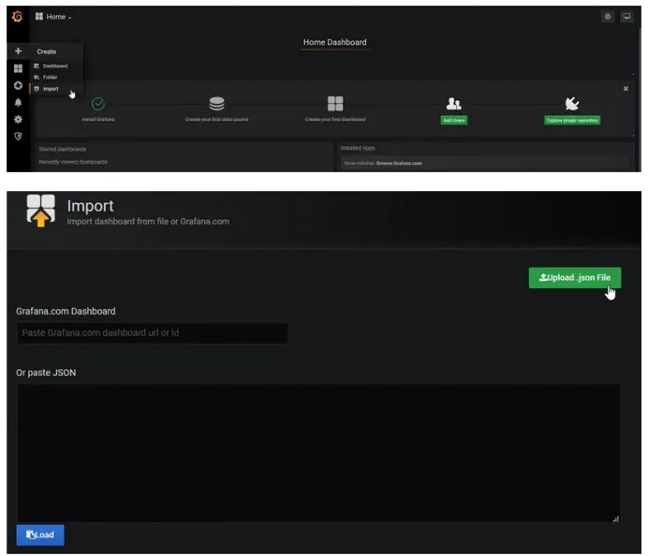
Task: Click the create first dashboard icon
Action: (335, 104)
